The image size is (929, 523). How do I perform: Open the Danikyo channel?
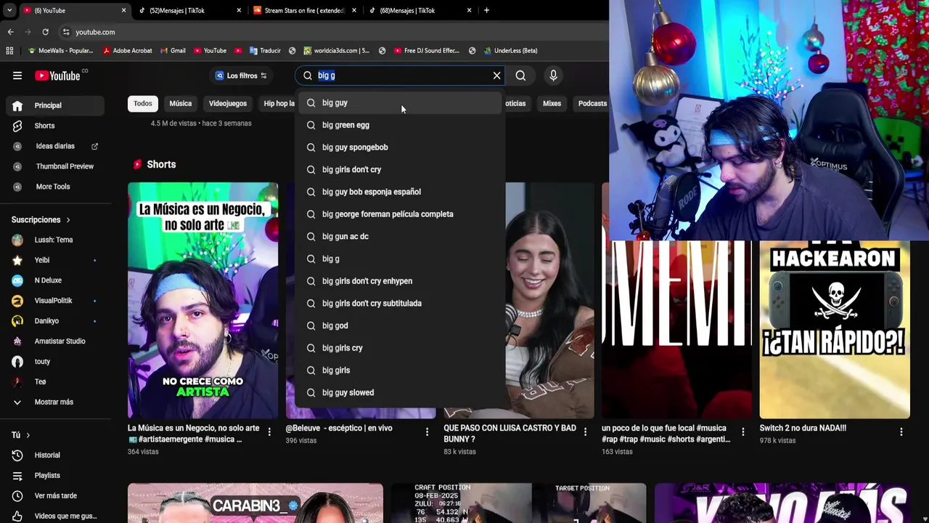tap(55, 321)
